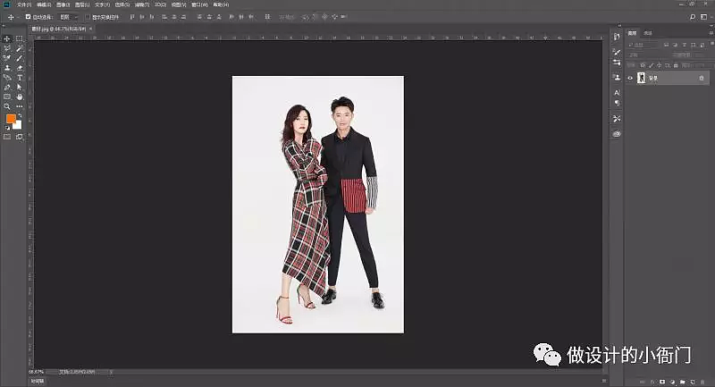Open the Layer menu
This screenshot has width=715, height=387.
82,4
